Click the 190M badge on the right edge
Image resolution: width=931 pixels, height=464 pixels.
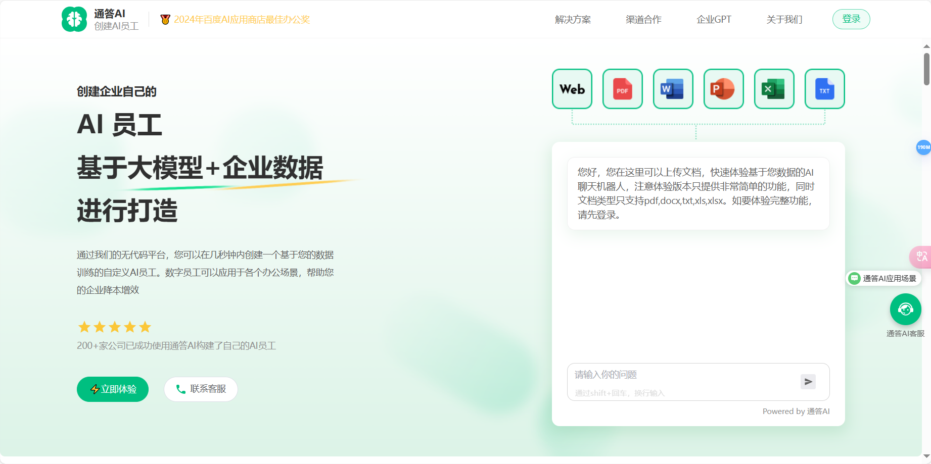click(923, 147)
